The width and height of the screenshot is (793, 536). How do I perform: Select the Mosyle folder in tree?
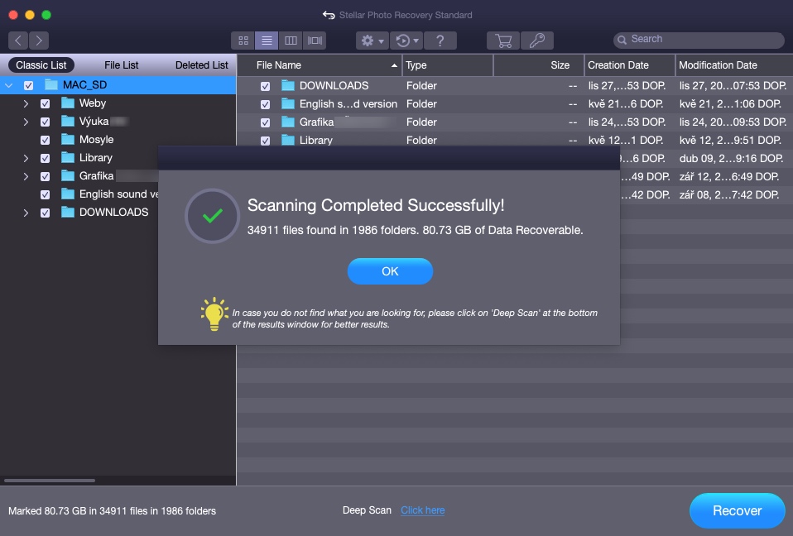click(x=96, y=140)
